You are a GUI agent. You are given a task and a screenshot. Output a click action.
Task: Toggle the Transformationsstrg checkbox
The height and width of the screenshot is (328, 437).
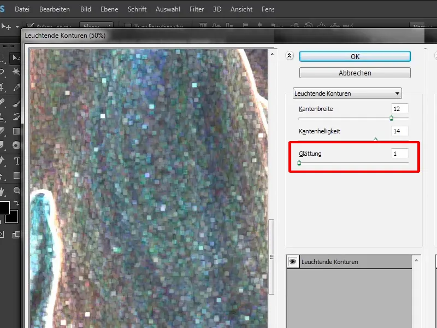point(128,26)
